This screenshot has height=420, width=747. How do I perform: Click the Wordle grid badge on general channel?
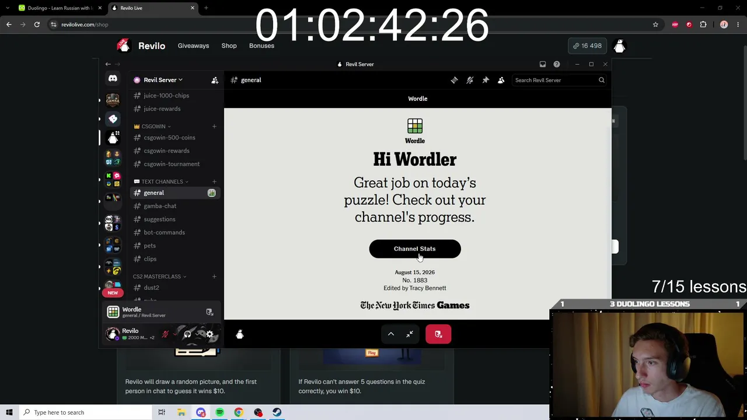tap(211, 192)
